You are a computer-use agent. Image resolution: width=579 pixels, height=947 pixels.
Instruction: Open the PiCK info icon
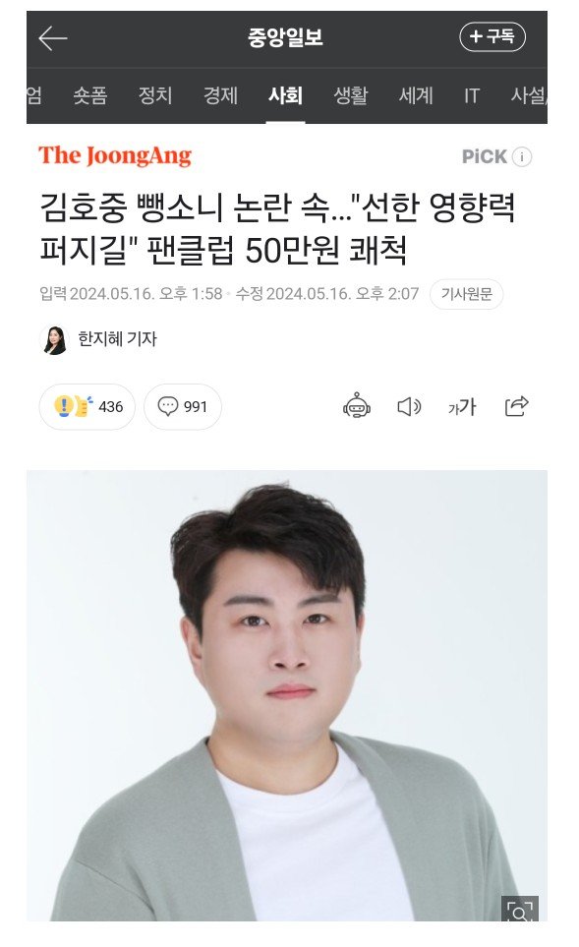point(522,157)
